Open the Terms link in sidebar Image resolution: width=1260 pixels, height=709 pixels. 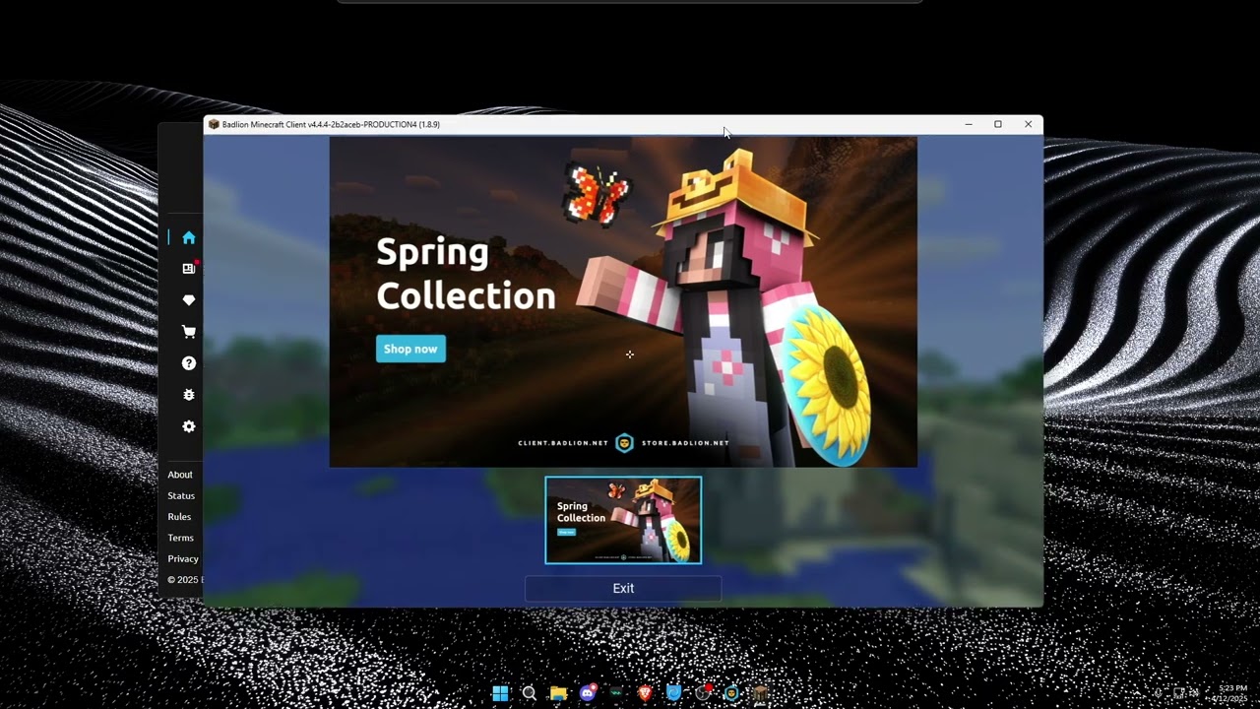(x=180, y=538)
